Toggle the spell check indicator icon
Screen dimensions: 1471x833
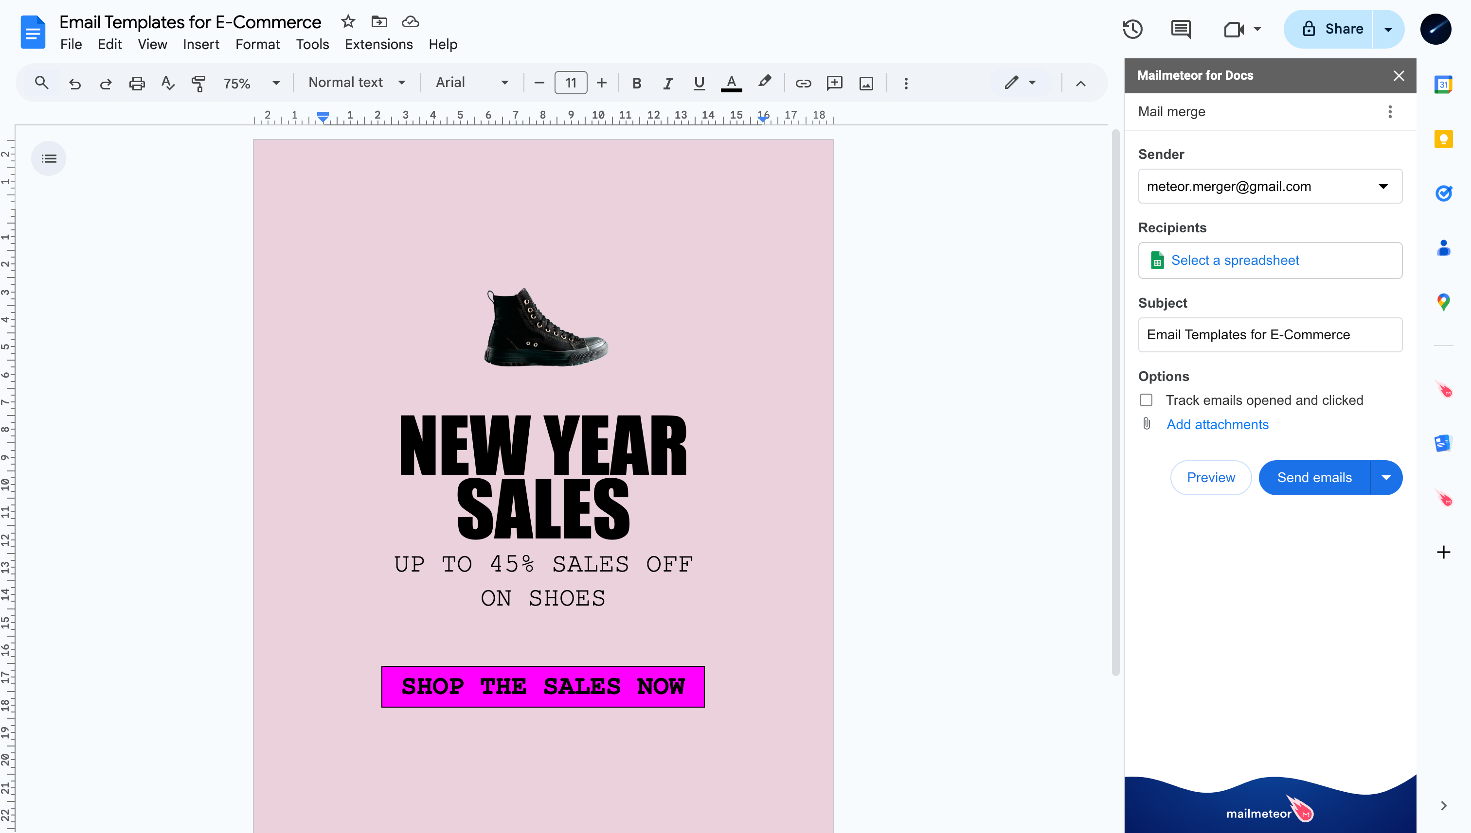pyautogui.click(x=168, y=82)
